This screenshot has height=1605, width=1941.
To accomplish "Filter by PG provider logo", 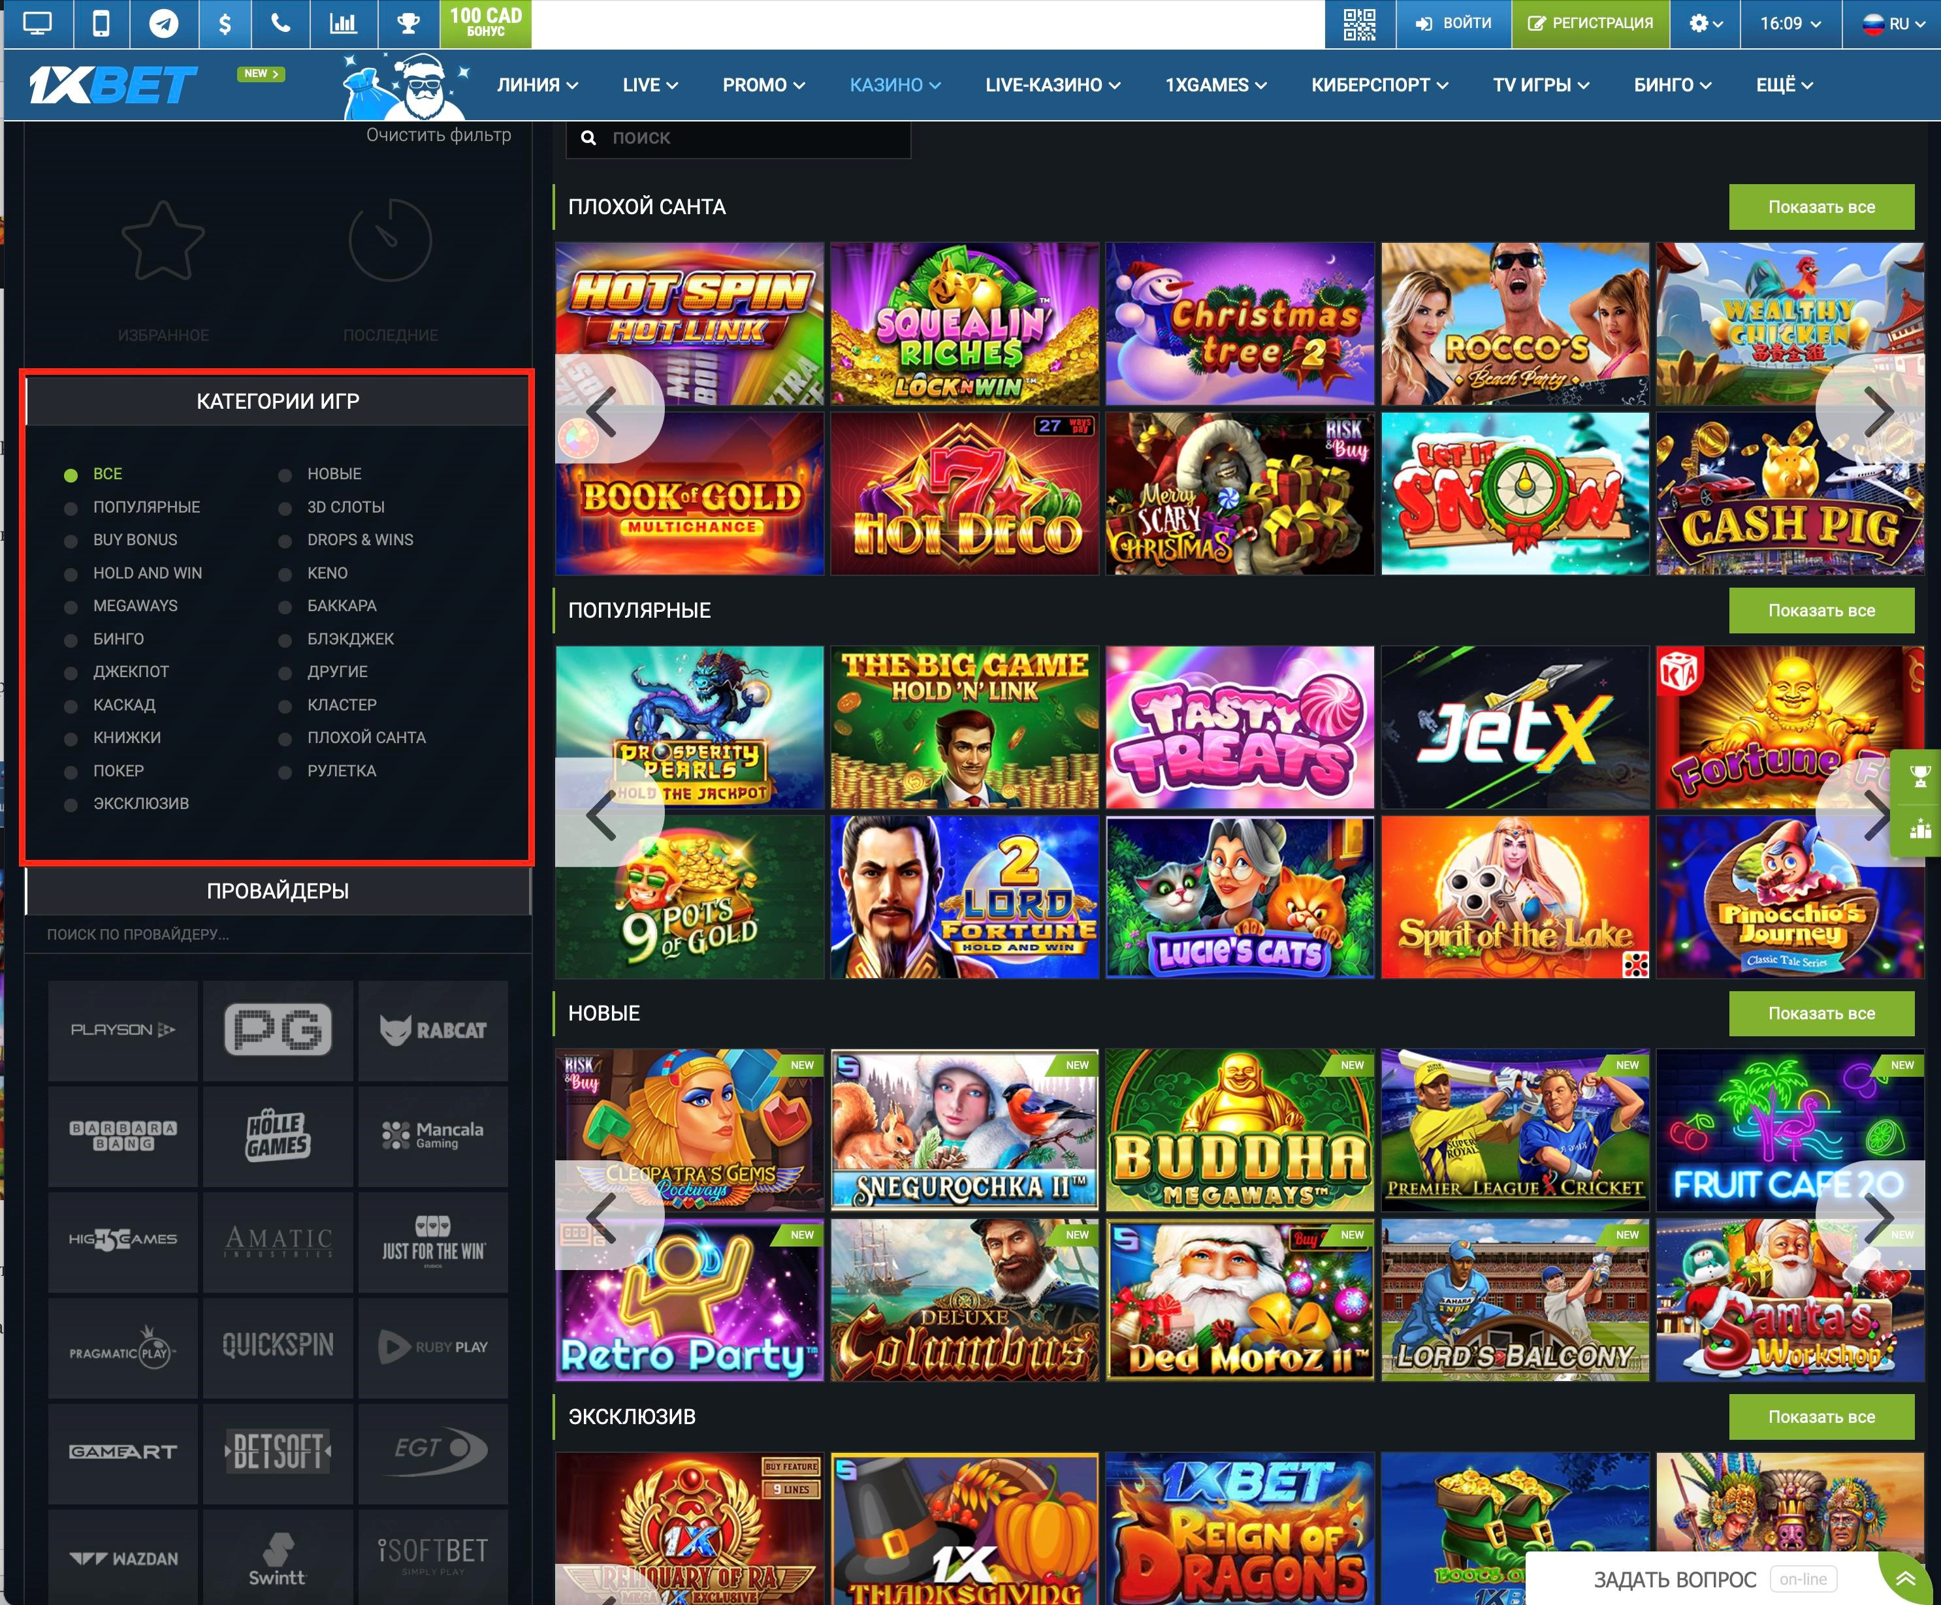I will (278, 1029).
